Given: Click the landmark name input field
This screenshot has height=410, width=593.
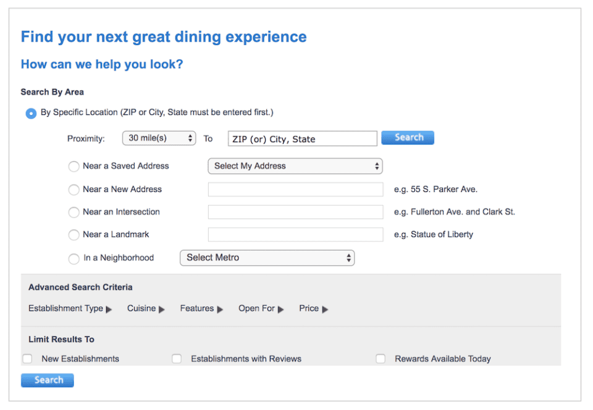Looking at the screenshot, I should [295, 235].
